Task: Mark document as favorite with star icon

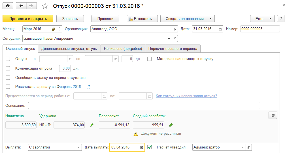Action: coord(45,6)
